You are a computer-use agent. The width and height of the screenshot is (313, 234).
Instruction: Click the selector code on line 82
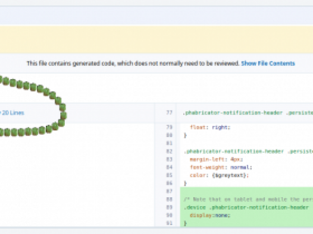click(x=248, y=151)
